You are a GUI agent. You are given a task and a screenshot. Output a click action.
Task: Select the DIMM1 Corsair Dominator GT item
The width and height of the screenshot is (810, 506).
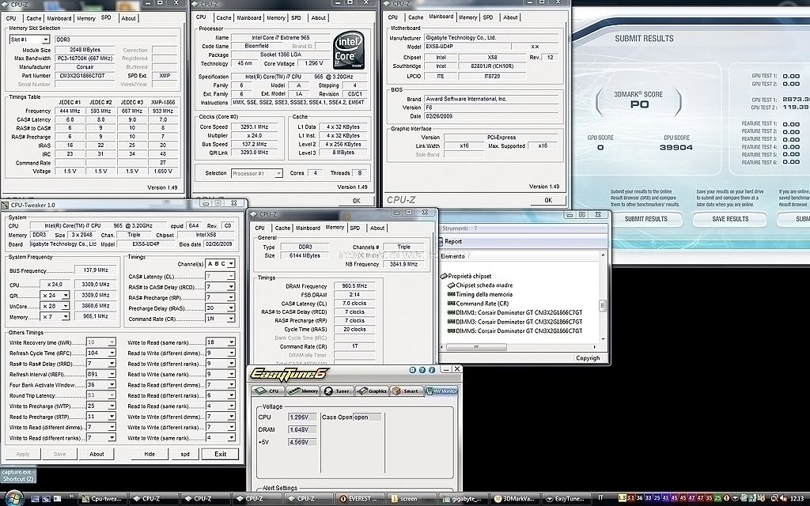pos(515,312)
